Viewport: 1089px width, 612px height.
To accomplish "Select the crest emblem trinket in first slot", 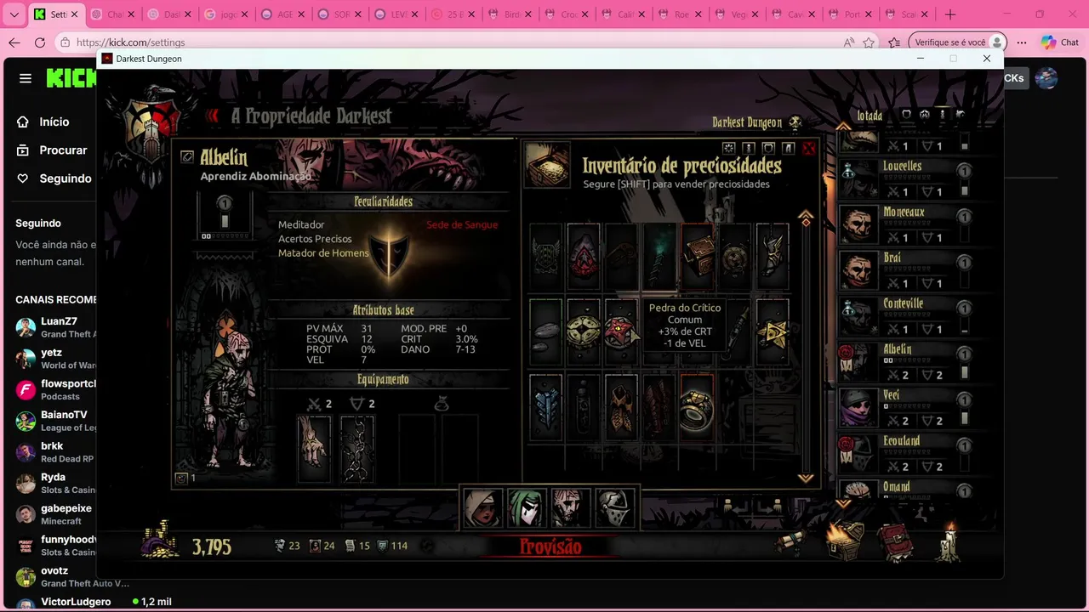I will pyautogui.click(x=545, y=257).
